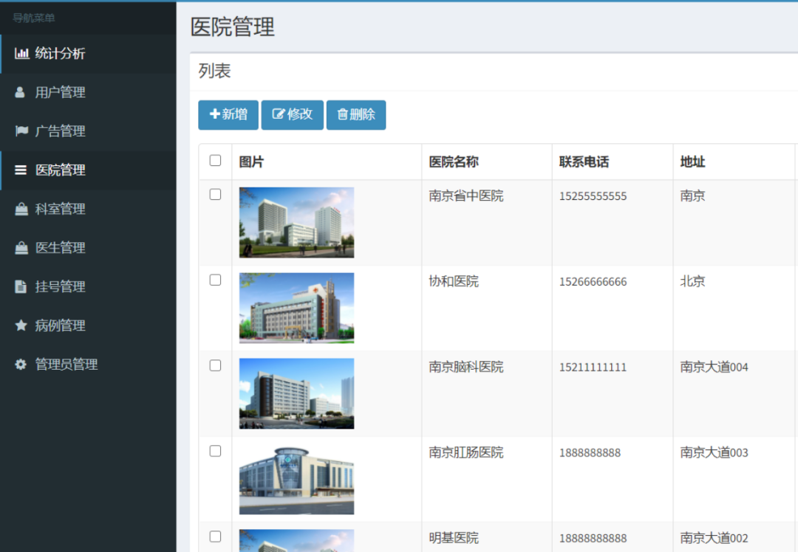Click the list bars icon beside 医院管理
798x552 pixels.
coord(21,170)
